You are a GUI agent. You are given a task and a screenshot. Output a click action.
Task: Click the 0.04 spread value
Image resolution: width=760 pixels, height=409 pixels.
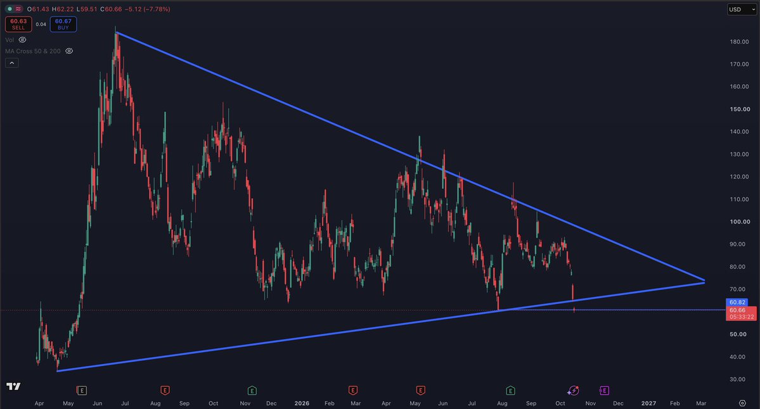(41, 24)
